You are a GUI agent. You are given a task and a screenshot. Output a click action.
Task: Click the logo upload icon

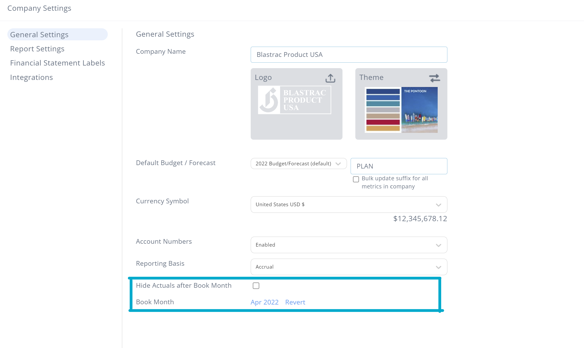[330, 78]
